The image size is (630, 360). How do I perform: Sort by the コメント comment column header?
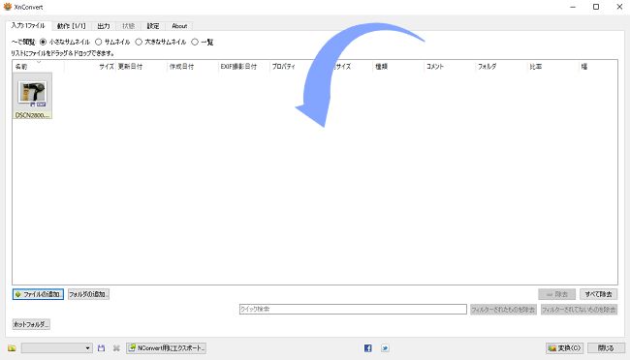[x=450, y=67]
